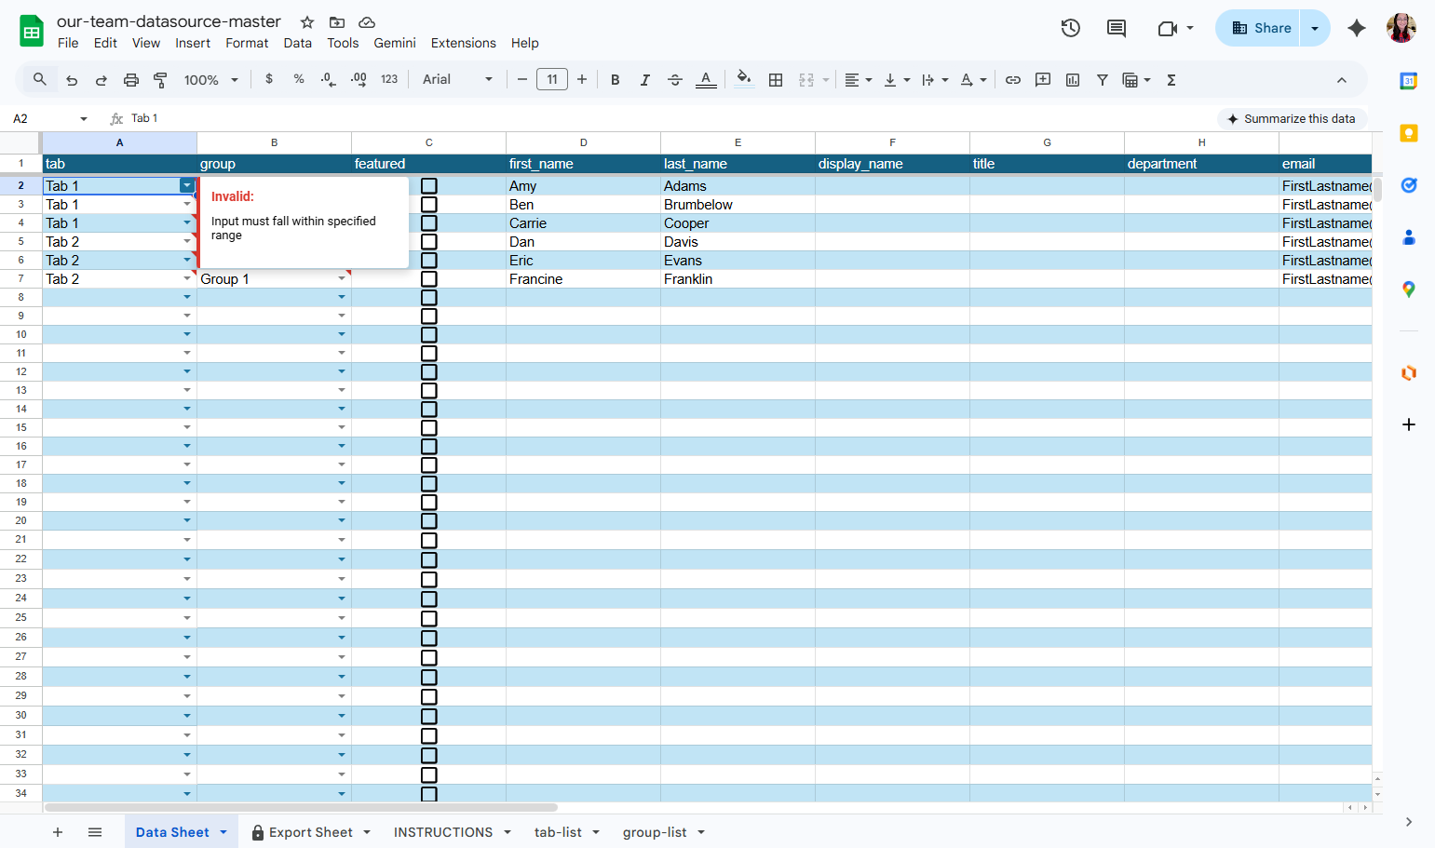Image resolution: width=1435 pixels, height=848 pixels.
Task: Switch to the Export Sheet tab
Action: (x=311, y=832)
